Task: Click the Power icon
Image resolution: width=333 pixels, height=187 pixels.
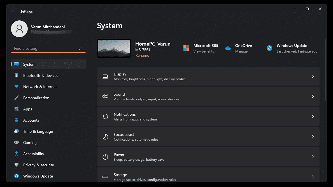Action: [105, 157]
